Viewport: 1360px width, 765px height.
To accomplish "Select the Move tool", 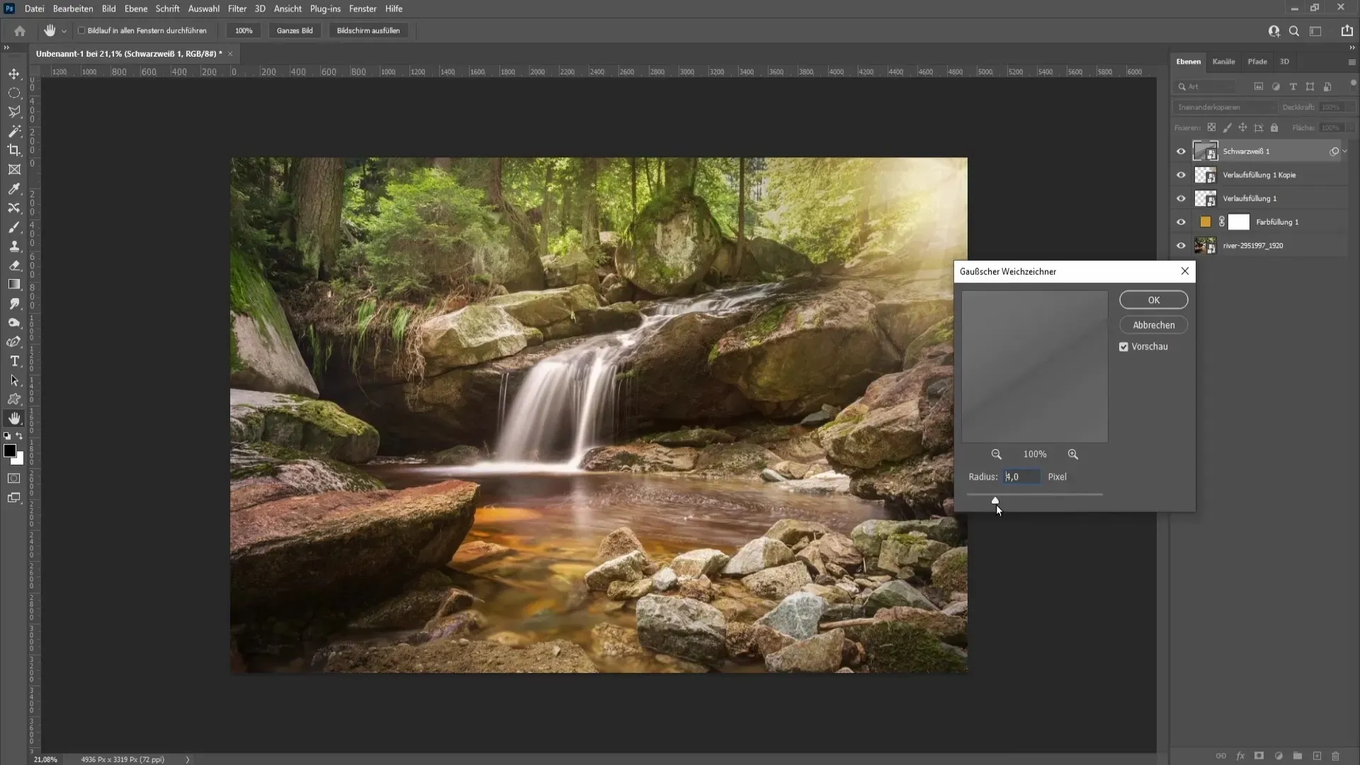I will [14, 74].
